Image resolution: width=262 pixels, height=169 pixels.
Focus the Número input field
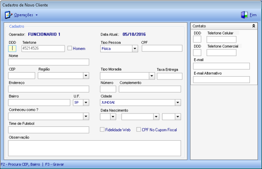[x=108, y=89]
